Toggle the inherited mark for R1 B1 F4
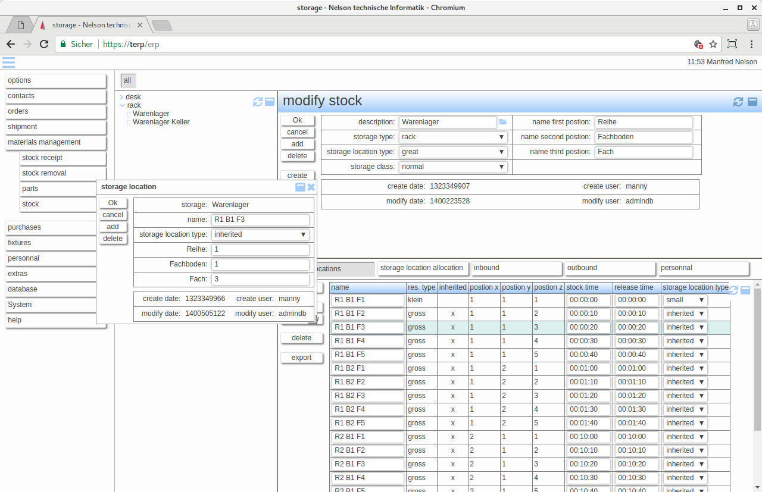The width and height of the screenshot is (762, 492). [x=452, y=341]
